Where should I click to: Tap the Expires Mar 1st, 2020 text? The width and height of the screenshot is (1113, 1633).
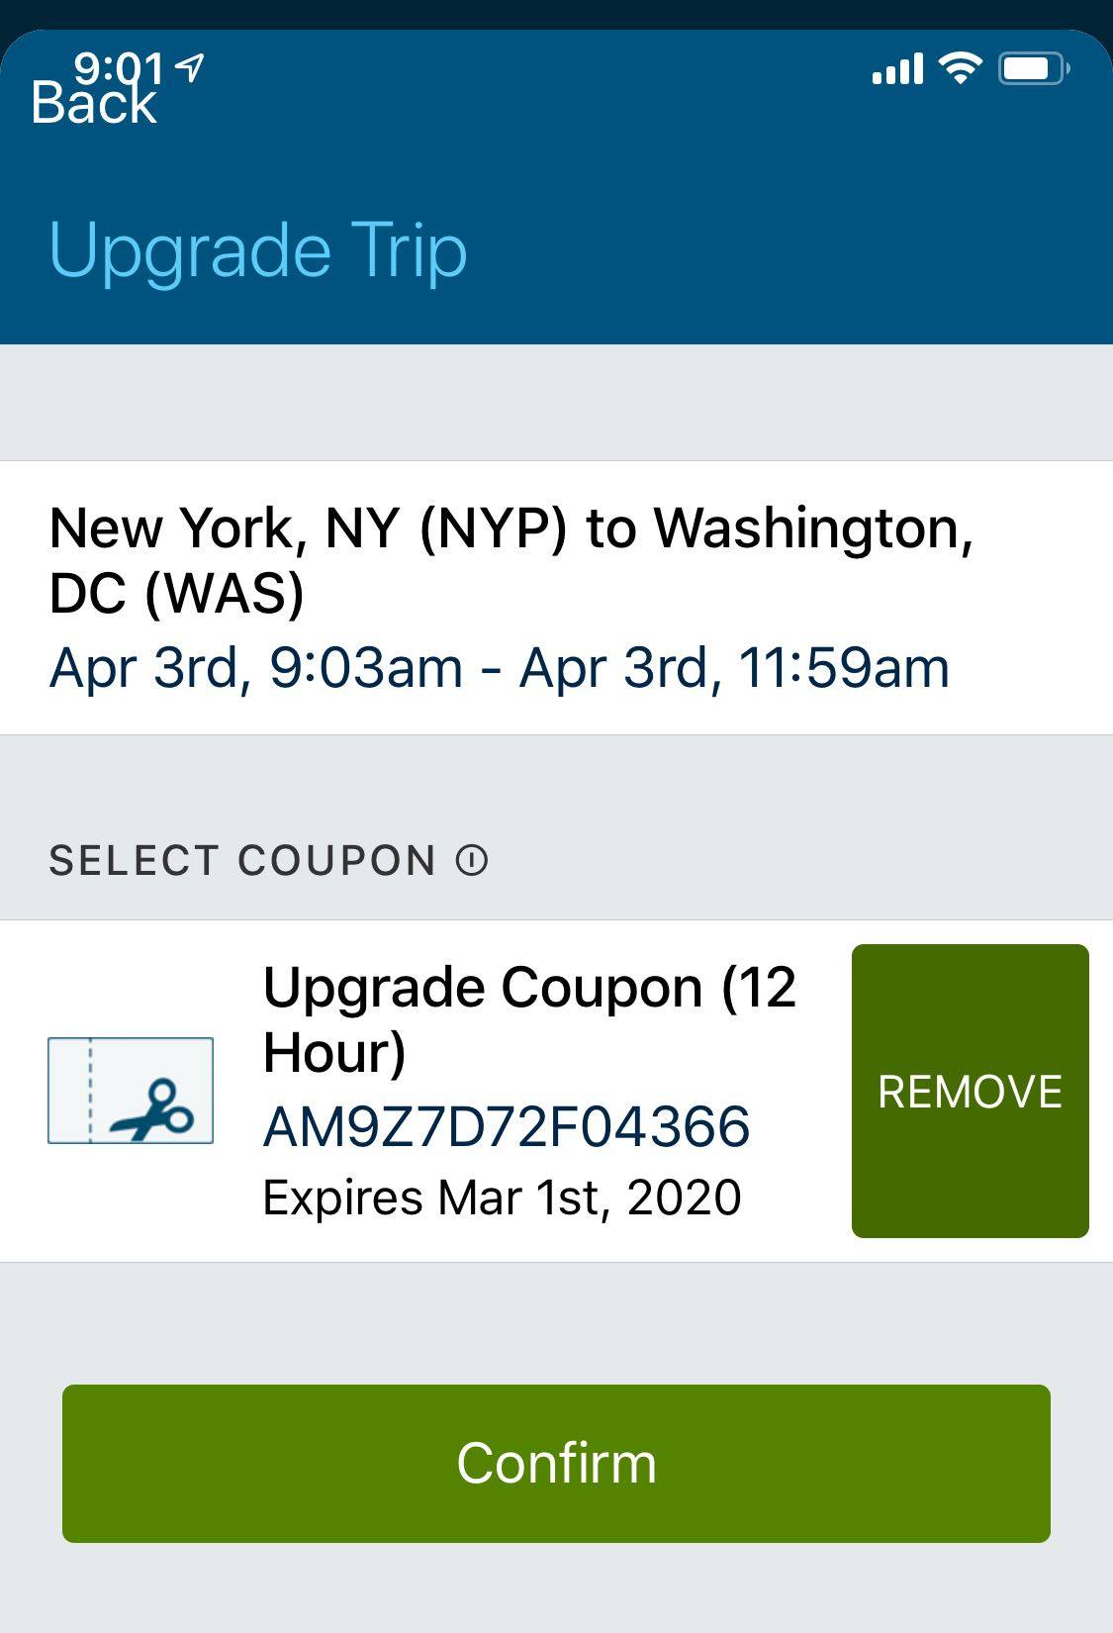click(x=502, y=1198)
